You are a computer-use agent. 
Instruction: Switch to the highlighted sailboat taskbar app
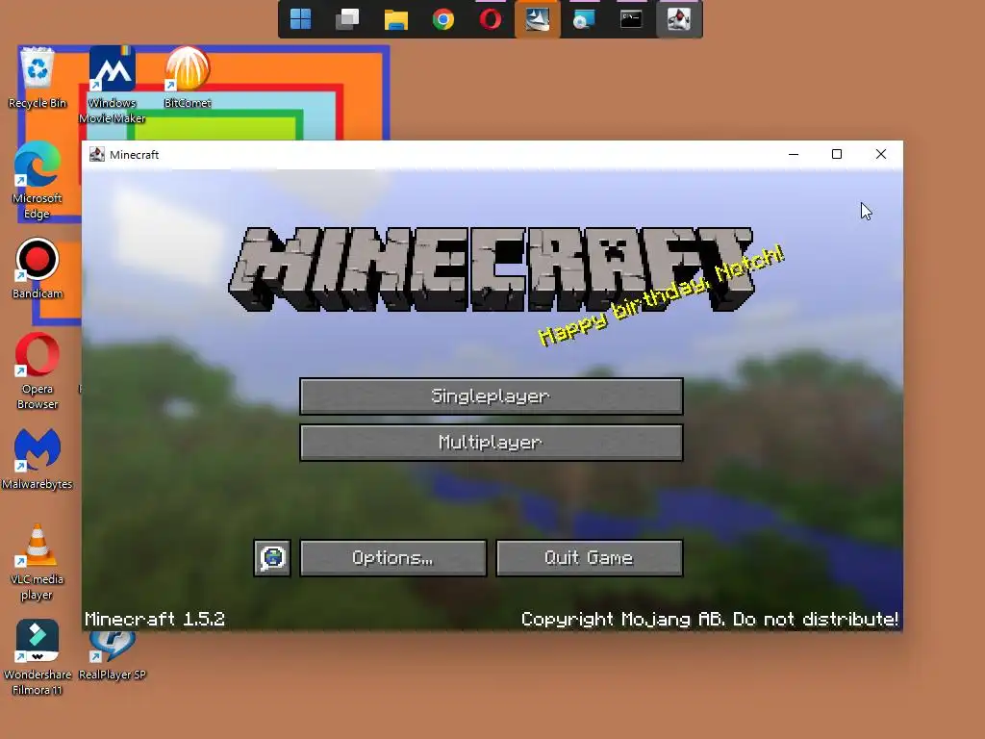click(537, 19)
